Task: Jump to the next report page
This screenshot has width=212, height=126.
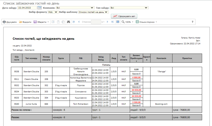Action: (108, 22)
